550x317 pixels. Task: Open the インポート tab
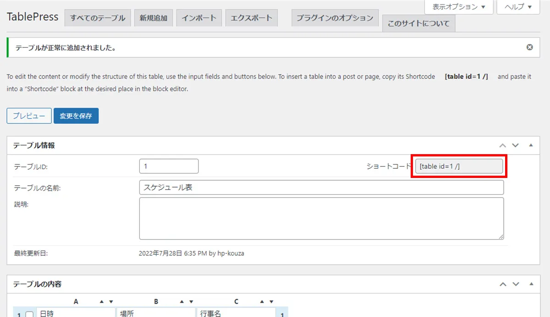click(199, 18)
